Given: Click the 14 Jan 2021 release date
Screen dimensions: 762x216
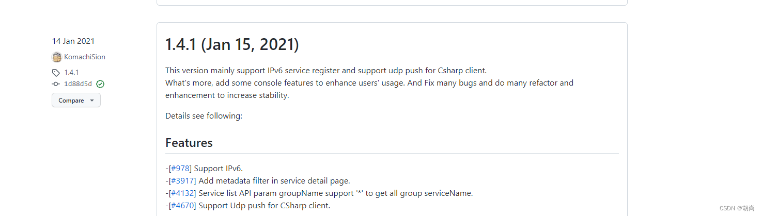Looking at the screenshot, I should tap(73, 41).
